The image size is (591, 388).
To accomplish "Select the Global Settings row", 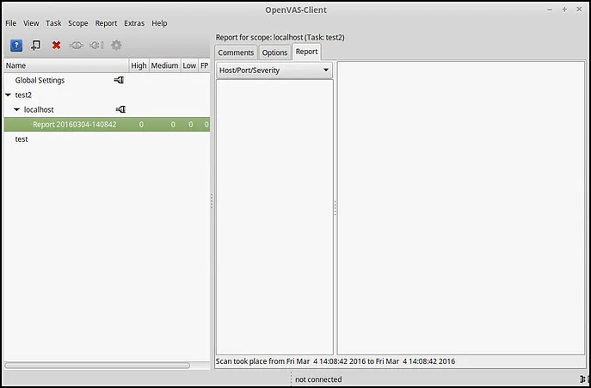I will [107, 80].
